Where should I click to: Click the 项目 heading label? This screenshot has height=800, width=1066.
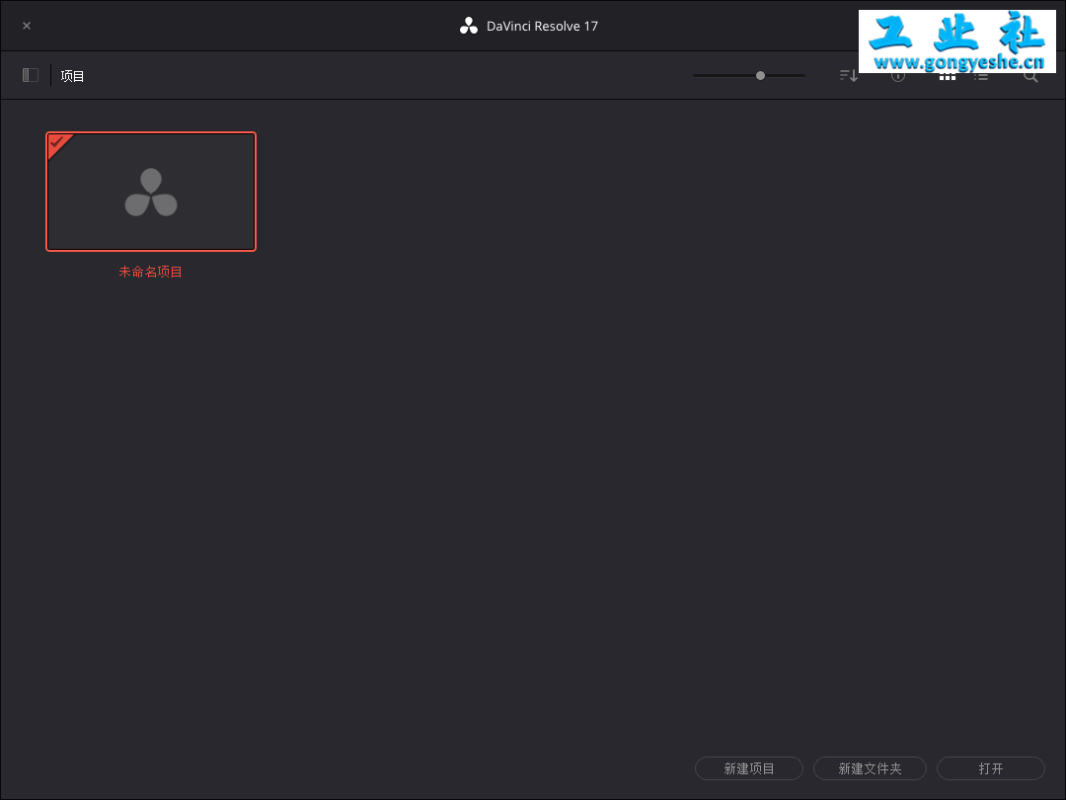(x=72, y=75)
